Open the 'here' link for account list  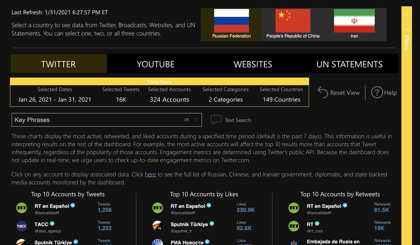pos(150,174)
